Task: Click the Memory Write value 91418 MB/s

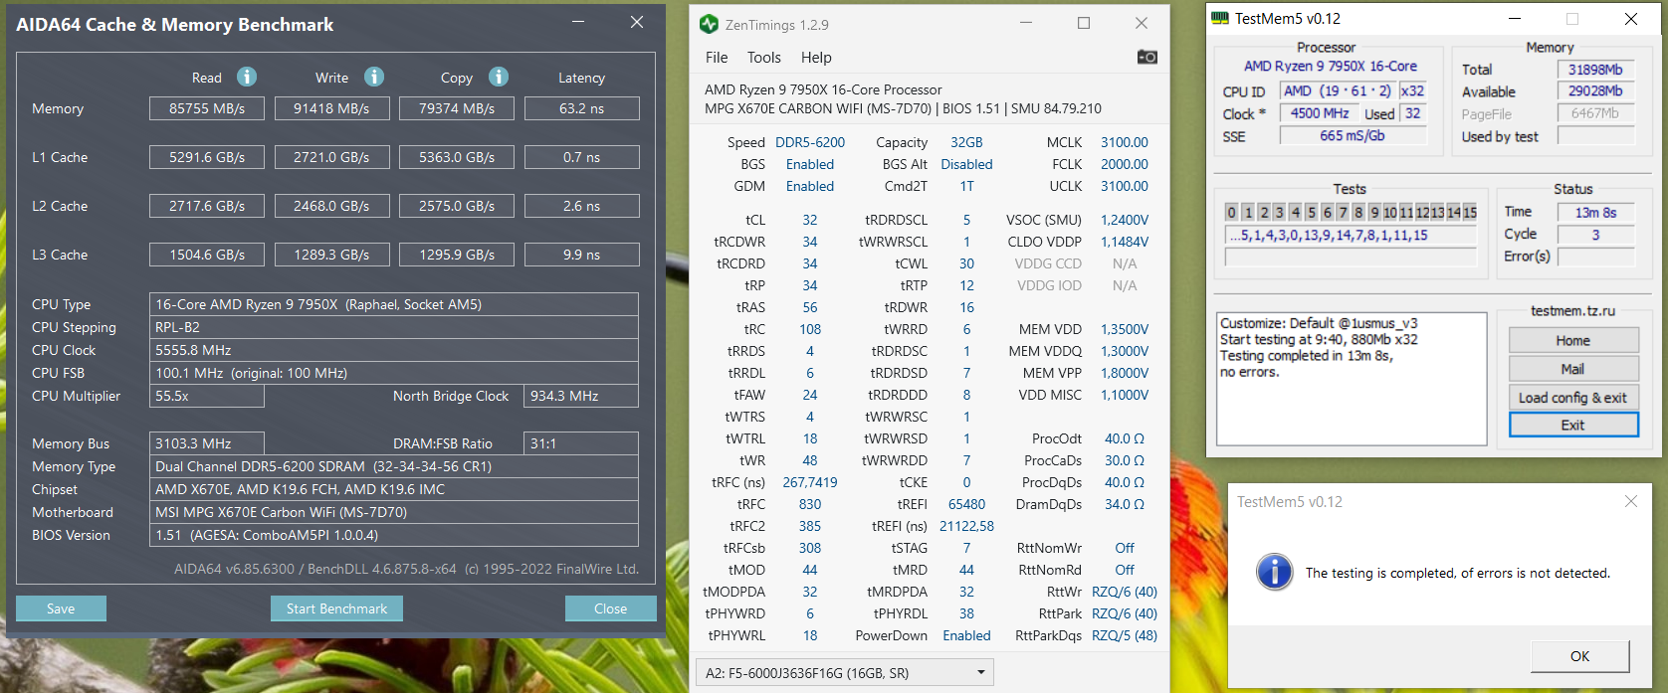Action: (331, 108)
